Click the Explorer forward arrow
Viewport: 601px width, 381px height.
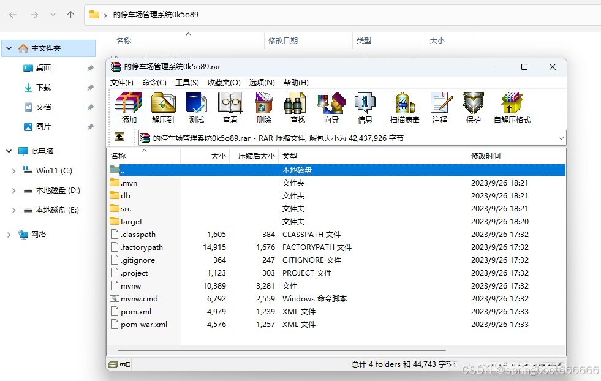[34, 15]
